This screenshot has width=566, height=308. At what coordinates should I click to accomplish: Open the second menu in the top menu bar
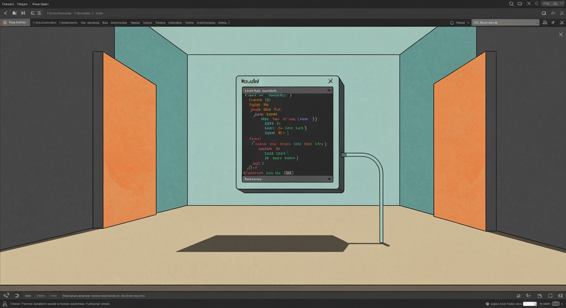(x=22, y=4)
